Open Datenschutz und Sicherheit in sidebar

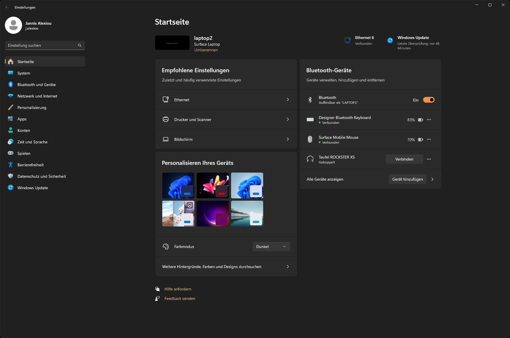tap(45, 176)
